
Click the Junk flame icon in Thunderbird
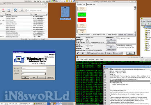pos(3,10)
